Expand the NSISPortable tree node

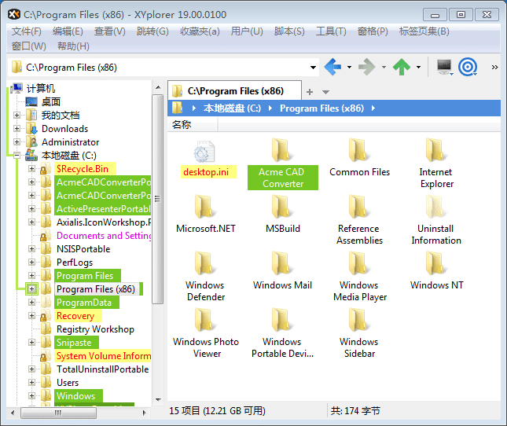31,248
